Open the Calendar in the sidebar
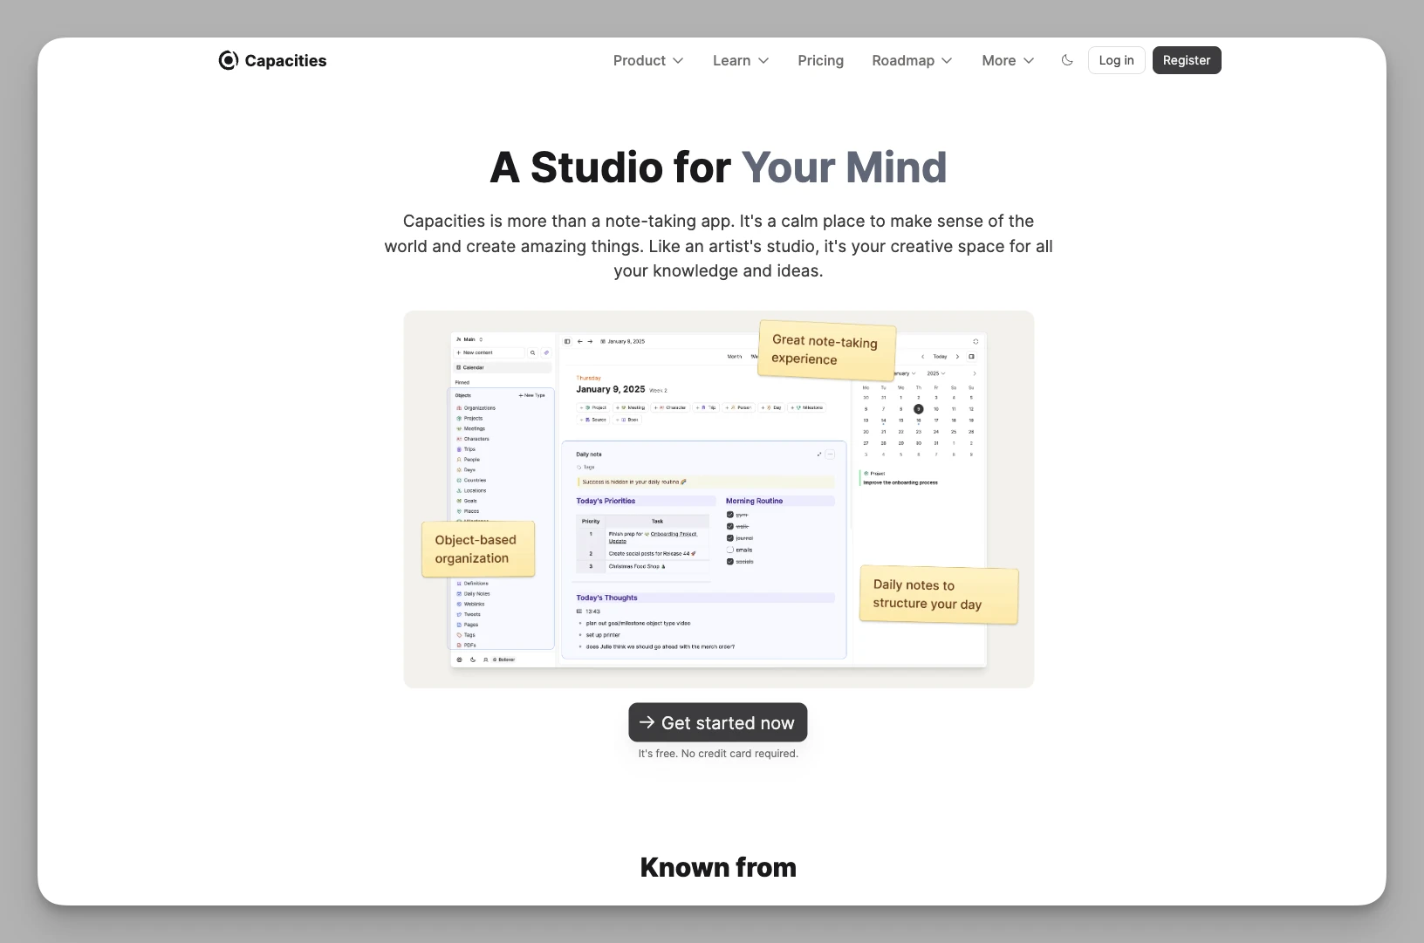This screenshot has height=943, width=1424. click(x=475, y=367)
